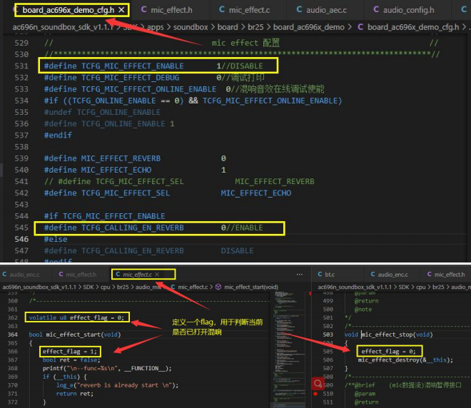Image resolution: width=471 pixels, height=408 pixels.
Task: Click MIC_EFFECT_ECHO on line 540
Action: coord(116,170)
